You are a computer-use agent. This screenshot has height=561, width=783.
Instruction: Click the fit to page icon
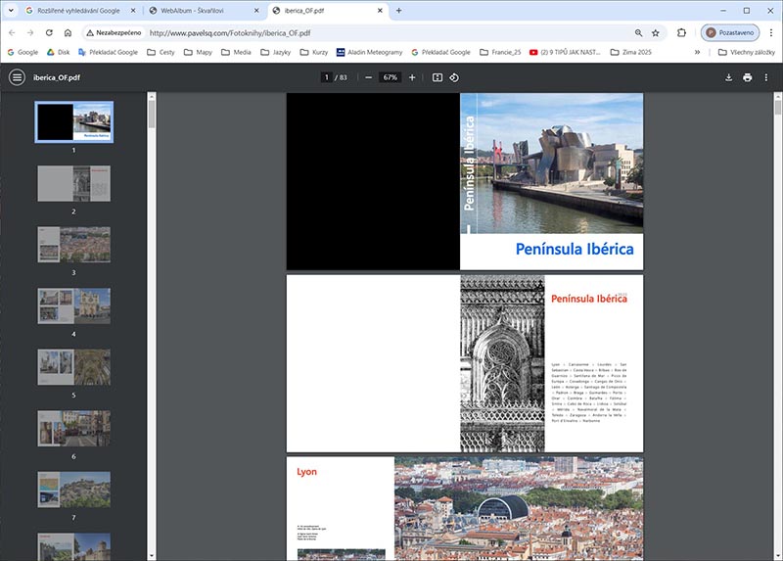(438, 77)
